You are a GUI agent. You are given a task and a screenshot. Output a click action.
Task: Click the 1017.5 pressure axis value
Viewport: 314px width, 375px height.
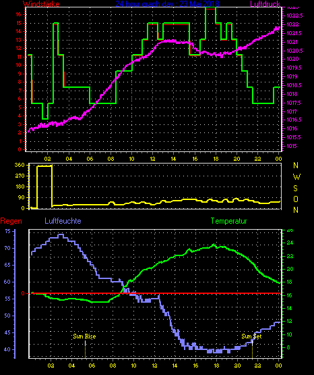click(x=294, y=103)
